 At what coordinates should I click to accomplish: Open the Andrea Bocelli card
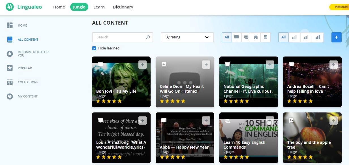click(312, 82)
